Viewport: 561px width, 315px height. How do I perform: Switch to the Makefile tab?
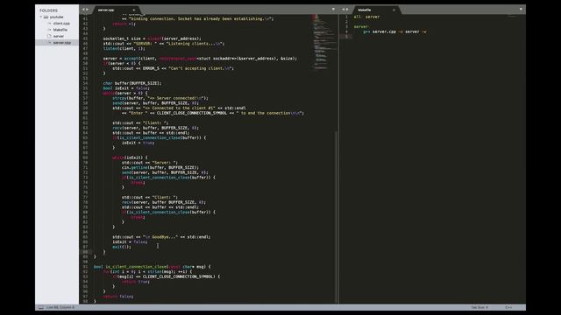[365, 10]
